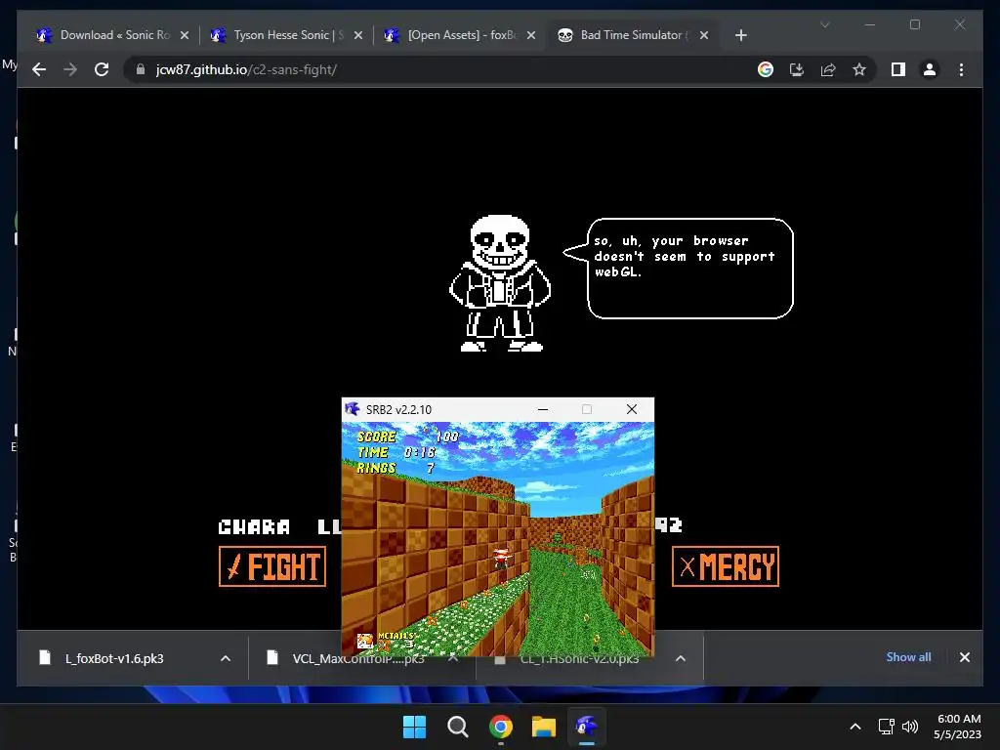
Task: Click the FIGHT button
Action: 272,566
